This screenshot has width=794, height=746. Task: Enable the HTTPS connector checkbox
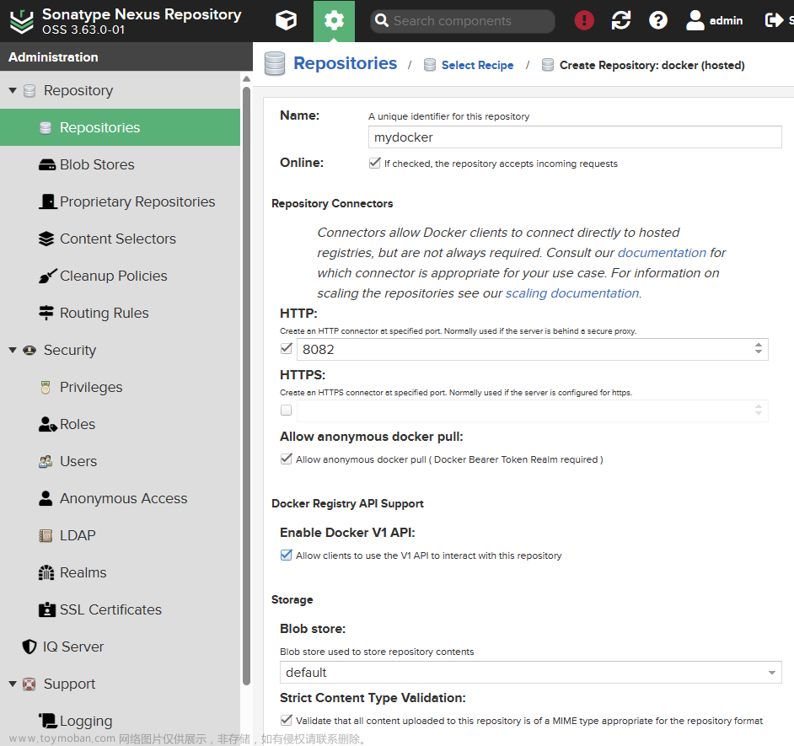pos(286,411)
